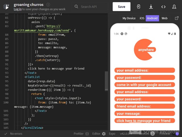Tap the 'your message:' field
Image resolution: width=182 pixels, height=137 pixels.
click(x=145, y=114)
